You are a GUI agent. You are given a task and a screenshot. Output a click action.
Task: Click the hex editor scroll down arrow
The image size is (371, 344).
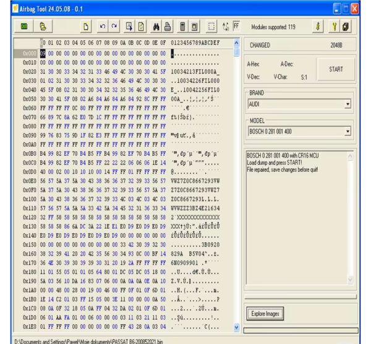point(235,326)
